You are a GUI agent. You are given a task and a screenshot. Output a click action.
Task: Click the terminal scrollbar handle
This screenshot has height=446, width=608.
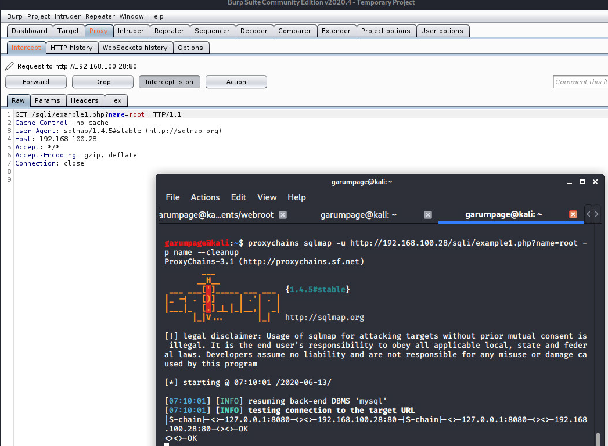tap(599, 439)
